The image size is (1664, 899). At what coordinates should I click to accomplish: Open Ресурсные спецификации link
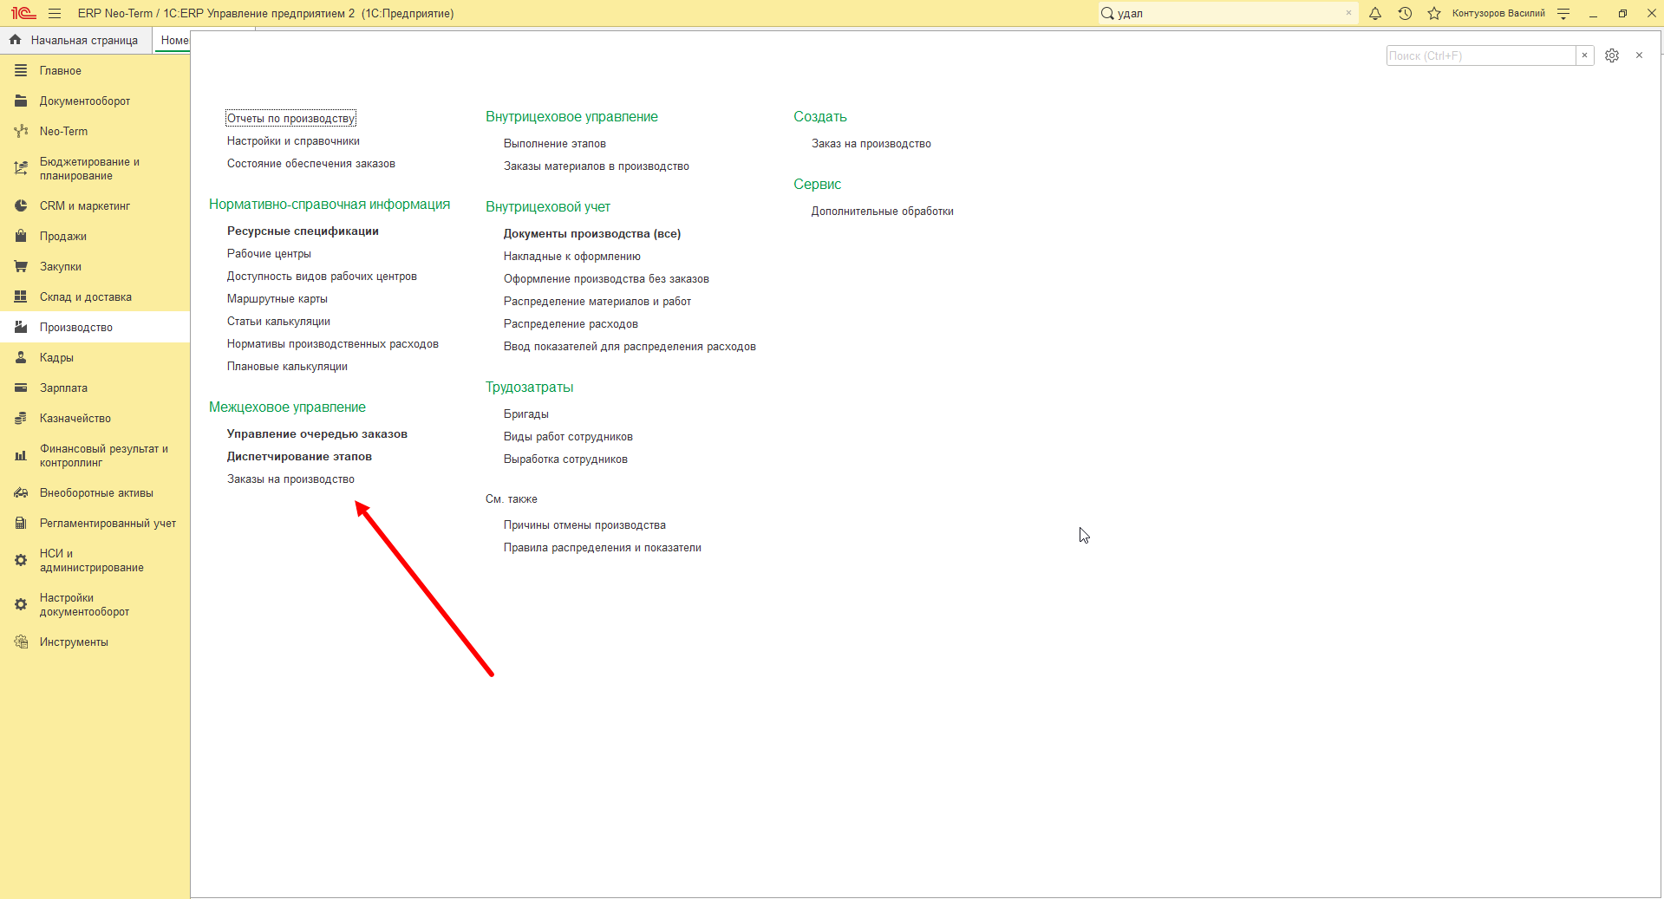coord(303,231)
